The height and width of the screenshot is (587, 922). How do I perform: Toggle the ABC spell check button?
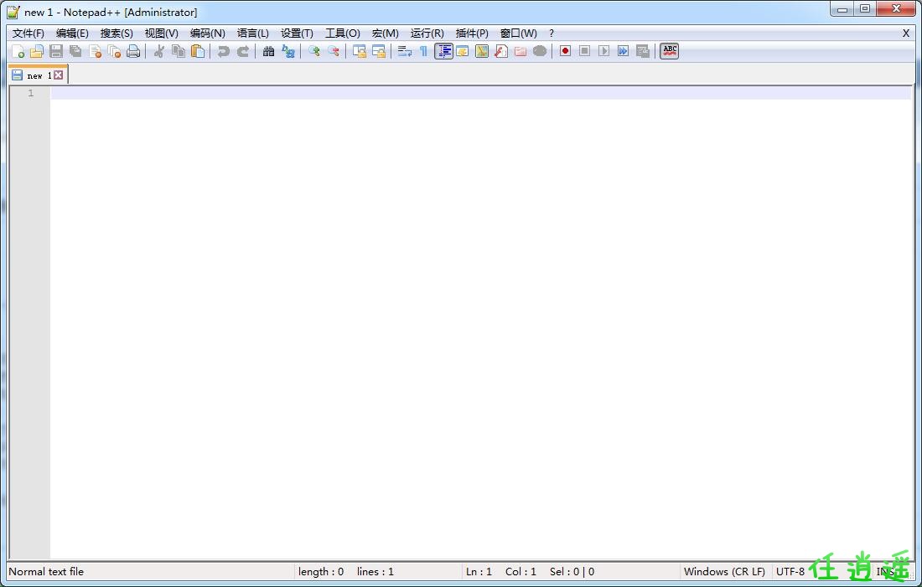(x=669, y=52)
